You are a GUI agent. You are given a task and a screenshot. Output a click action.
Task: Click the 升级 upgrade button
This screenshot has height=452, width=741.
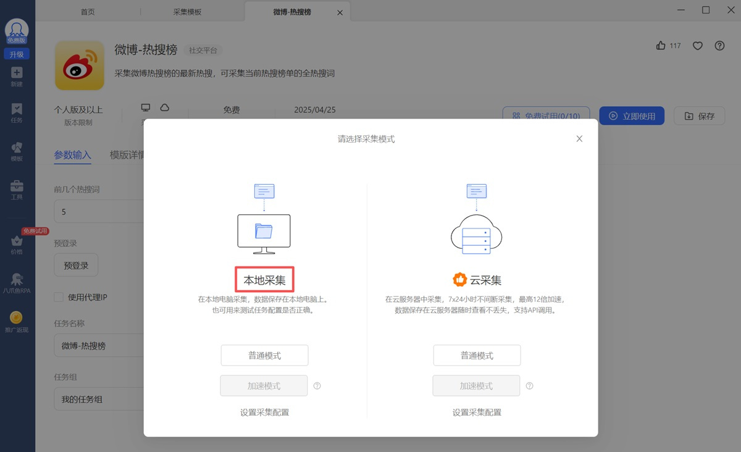[17, 54]
